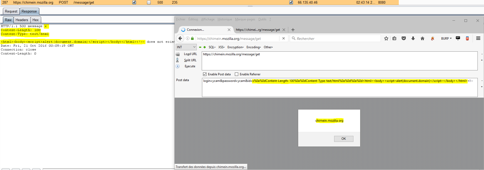
Task: Save page to Pocket icon
Action: coord(404,38)
